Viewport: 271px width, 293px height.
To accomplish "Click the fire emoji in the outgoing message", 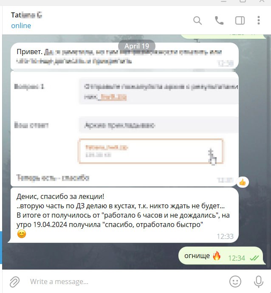I will click(217, 256).
